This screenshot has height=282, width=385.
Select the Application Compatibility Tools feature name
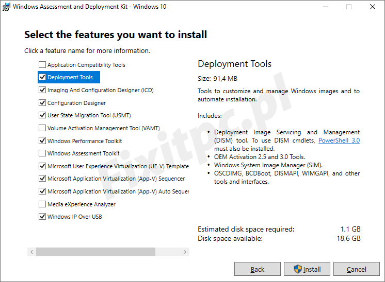(86, 65)
